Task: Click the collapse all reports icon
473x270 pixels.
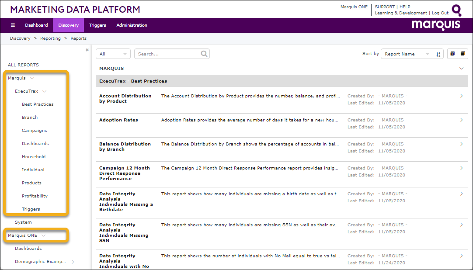Action: coord(463,54)
